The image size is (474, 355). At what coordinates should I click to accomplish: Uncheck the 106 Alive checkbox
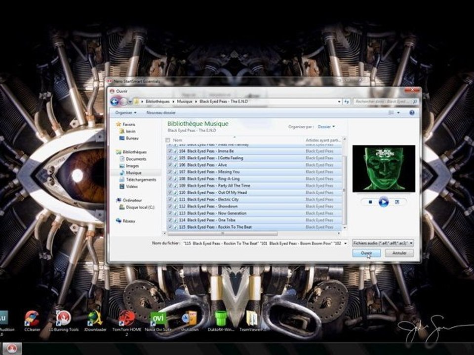pos(170,165)
